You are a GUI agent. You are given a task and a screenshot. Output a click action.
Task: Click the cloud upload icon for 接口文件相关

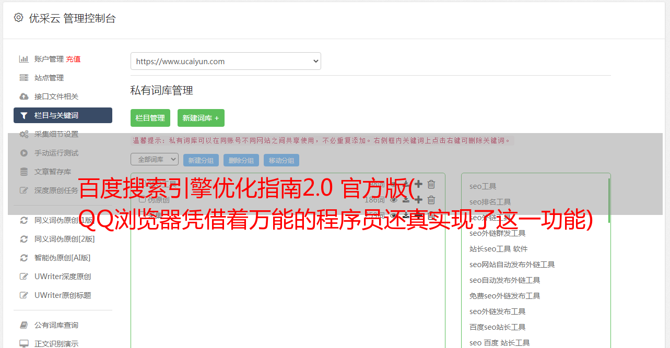pos(23,97)
